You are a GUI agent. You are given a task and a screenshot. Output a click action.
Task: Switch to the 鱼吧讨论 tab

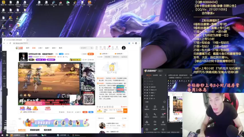pyautogui.click(x=22, y=130)
